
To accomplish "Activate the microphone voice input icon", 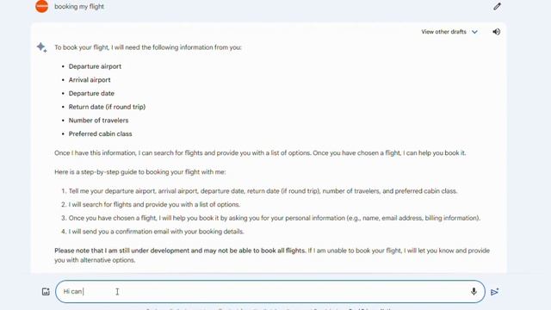I will tap(474, 291).
